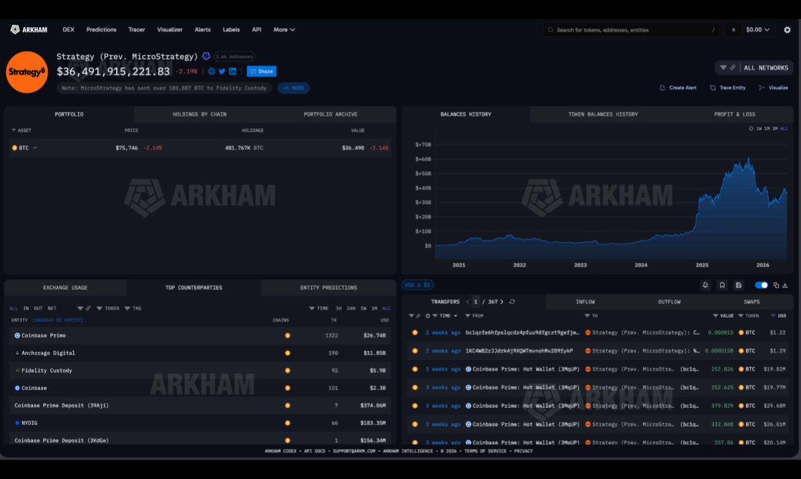Click the notification bell icon above transfers
Screen dimensions: 801x479
[706, 285]
